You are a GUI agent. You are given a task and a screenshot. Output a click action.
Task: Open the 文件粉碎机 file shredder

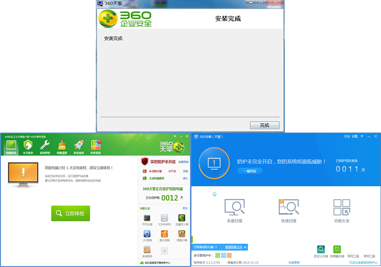pyautogui.click(x=165, y=219)
